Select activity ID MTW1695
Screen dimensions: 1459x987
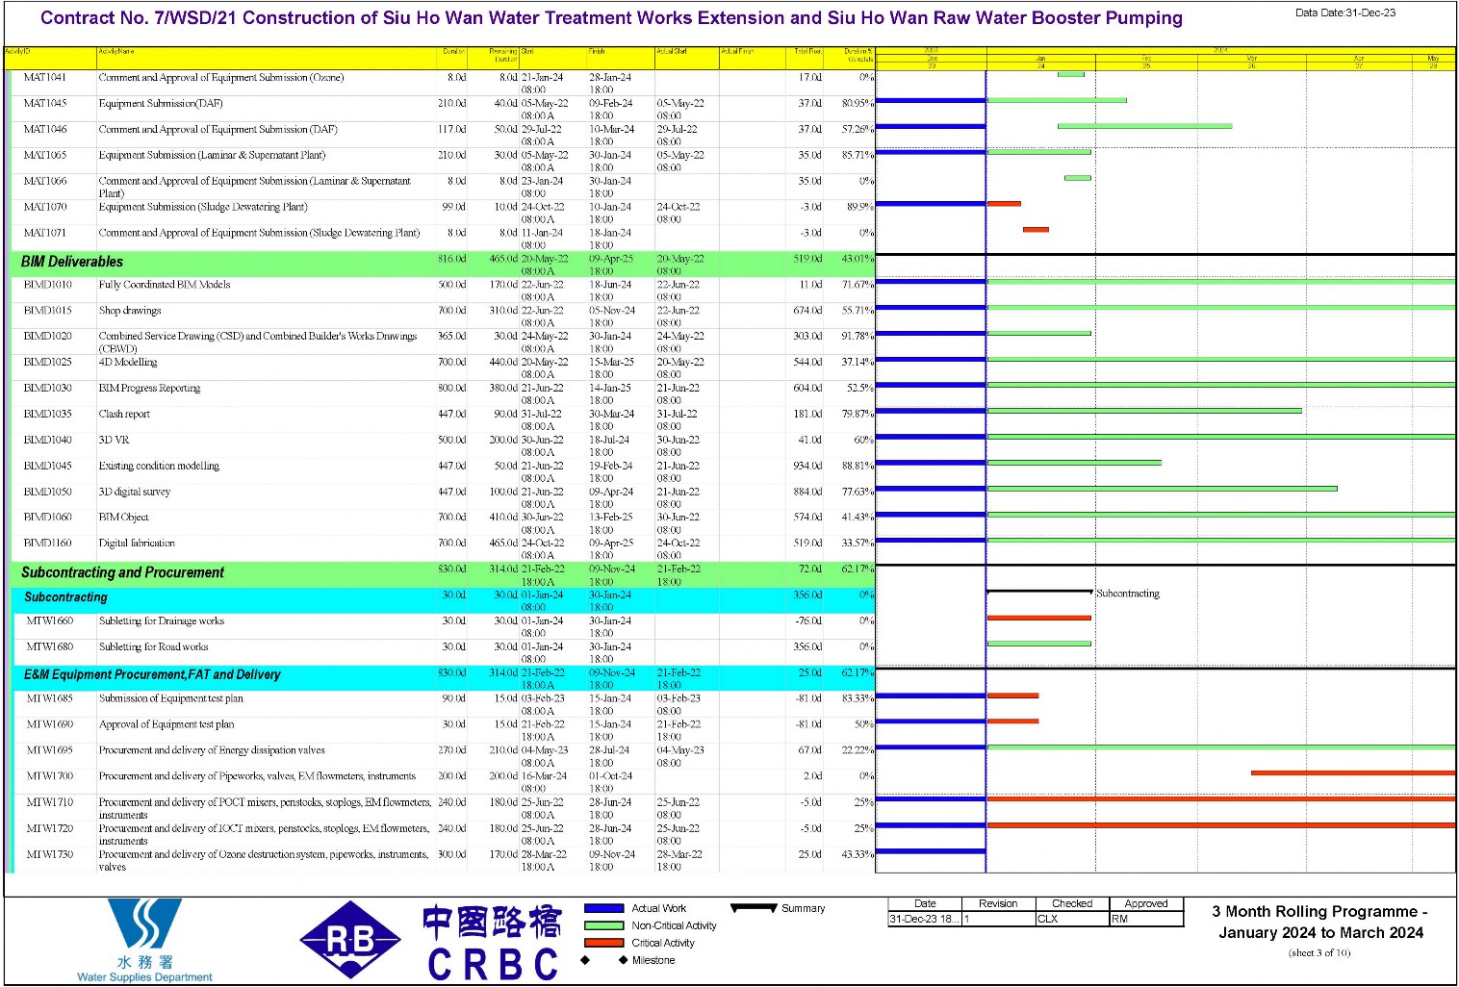tap(49, 750)
